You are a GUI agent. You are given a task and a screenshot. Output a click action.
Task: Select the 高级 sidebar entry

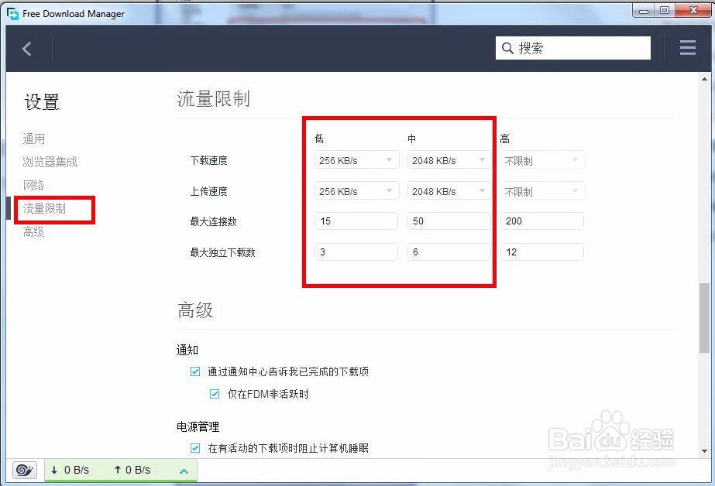[x=34, y=231]
